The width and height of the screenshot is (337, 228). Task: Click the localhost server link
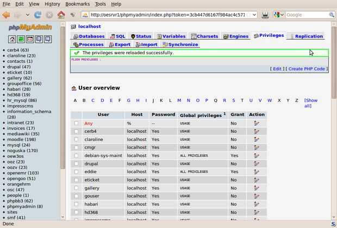coord(89,27)
